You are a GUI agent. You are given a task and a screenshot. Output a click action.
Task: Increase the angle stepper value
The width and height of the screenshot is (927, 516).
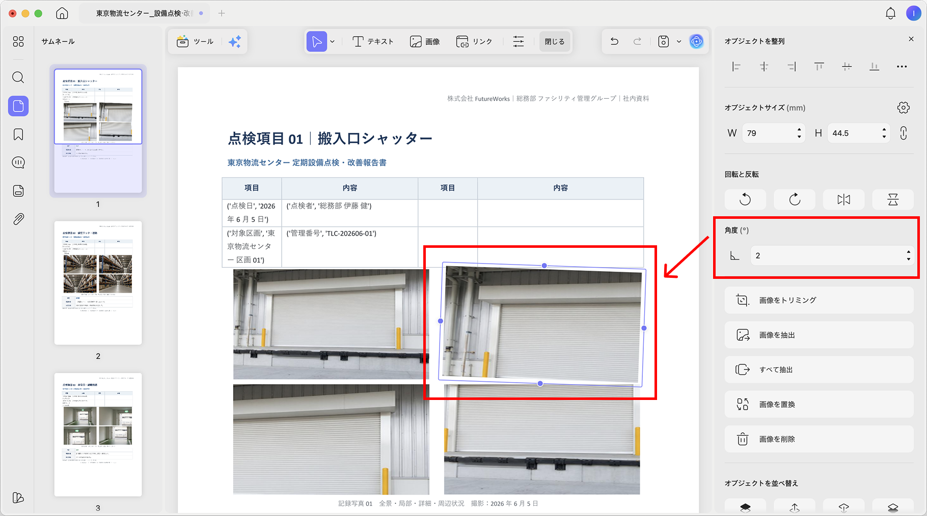[909, 252]
